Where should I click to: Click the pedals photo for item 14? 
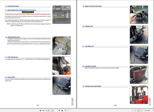click(x=62, y=15)
